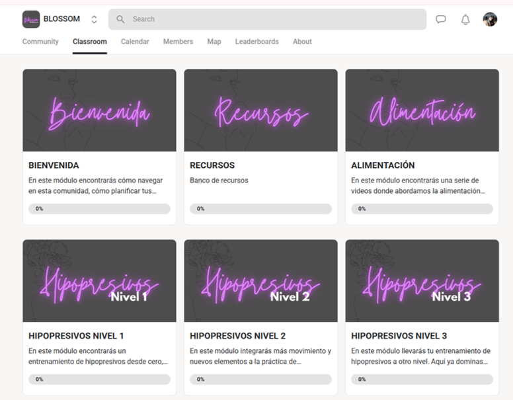Switch to the Community tab
This screenshot has height=400, width=513.
tap(40, 42)
